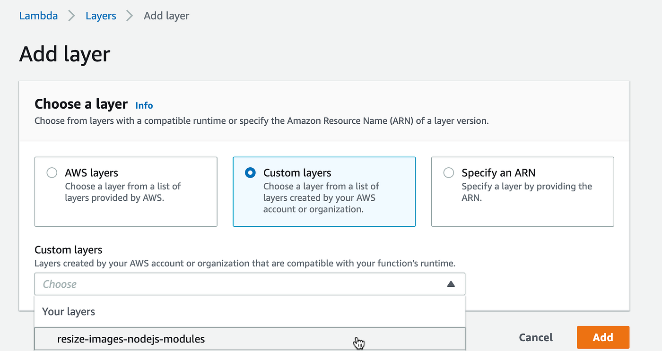Select the Custom layers radio button
The height and width of the screenshot is (351, 662).
point(250,173)
